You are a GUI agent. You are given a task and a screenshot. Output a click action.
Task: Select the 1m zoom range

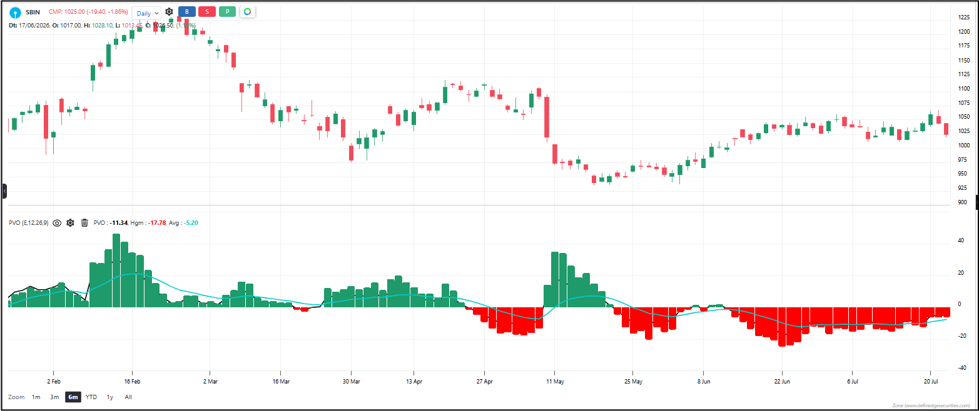(x=36, y=397)
